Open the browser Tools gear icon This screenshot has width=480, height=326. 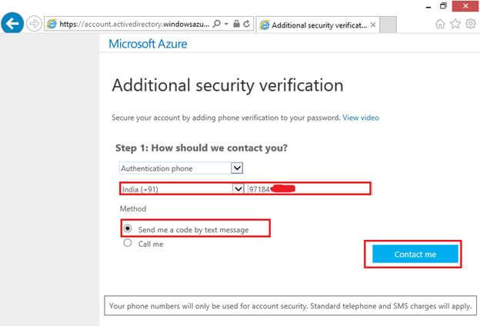[469, 24]
